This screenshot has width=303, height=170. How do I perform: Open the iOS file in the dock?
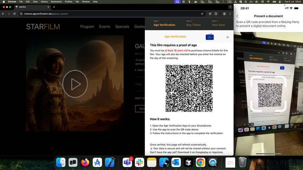coord(230,162)
